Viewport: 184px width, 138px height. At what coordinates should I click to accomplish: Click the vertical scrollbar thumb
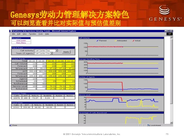click(x=171, y=71)
